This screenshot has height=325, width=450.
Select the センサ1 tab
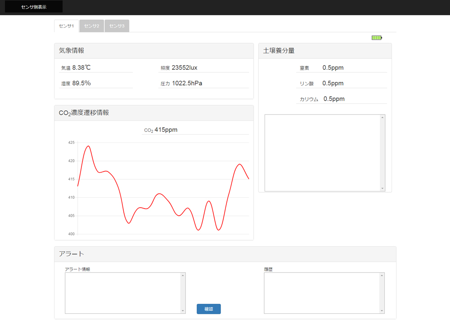pos(66,26)
